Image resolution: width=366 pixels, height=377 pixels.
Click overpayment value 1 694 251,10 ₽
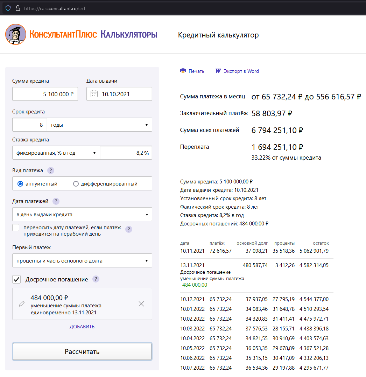(277, 147)
